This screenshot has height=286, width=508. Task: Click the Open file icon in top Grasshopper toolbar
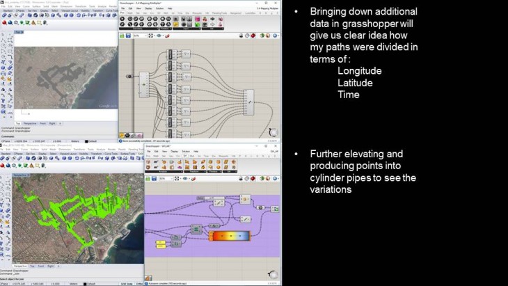(122, 35)
